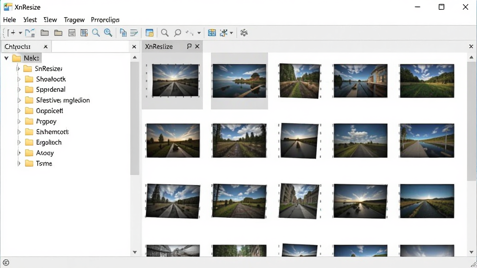This screenshot has width=477, height=268.
Task: Click the folder icon left of the list view icon
Action: (x=58, y=33)
